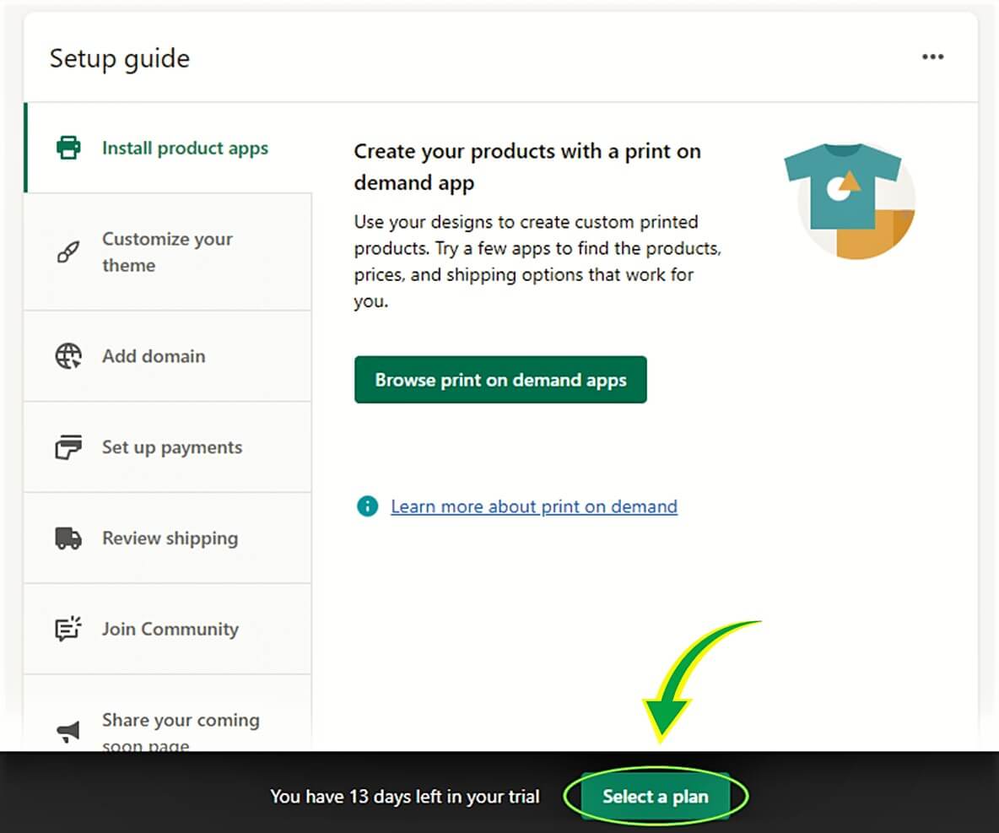Select the Install product apps step

168,147
